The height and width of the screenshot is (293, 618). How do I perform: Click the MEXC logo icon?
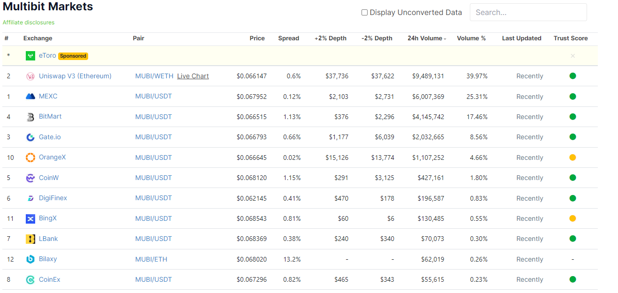30,97
